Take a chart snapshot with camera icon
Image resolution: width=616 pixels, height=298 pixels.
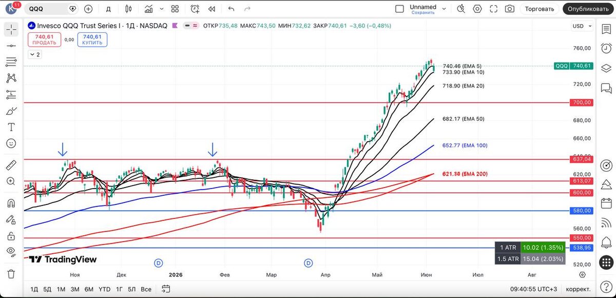click(x=510, y=9)
